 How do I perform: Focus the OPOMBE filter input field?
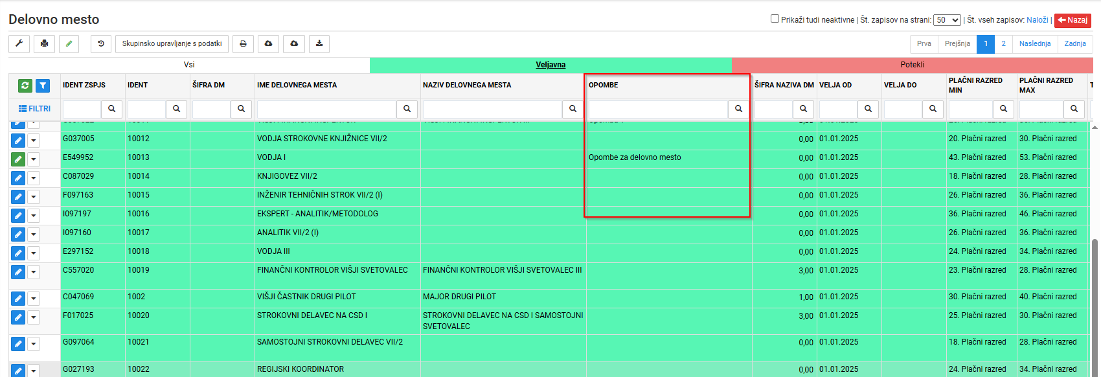[x=658, y=109]
